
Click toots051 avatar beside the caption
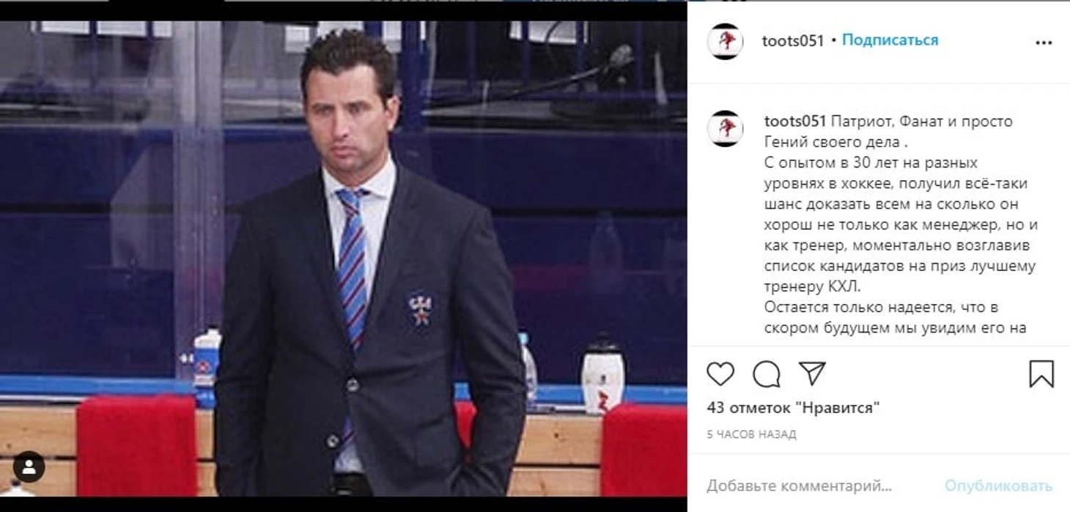coord(726,128)
